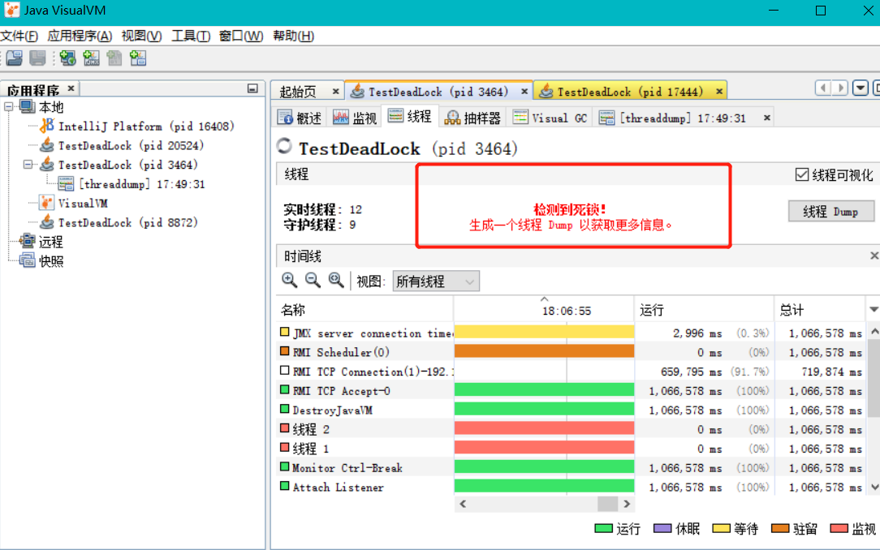Switch to TestDeadLock (pid 17444) tab
This screenshot has height=550, width=880.
tap(630, 92)
